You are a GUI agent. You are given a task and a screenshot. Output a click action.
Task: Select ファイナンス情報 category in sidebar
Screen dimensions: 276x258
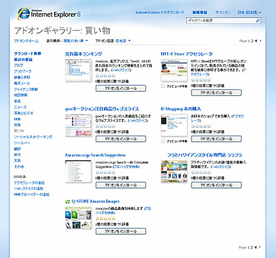pos(26,89)
